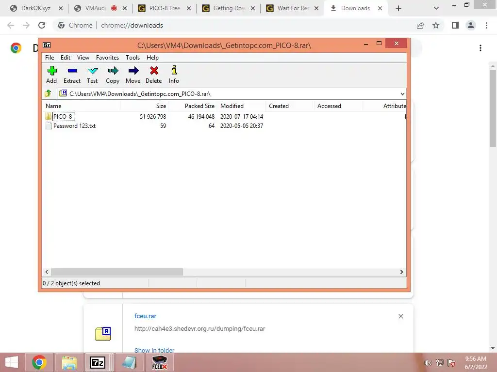Click the Chrome page vertical scrollbar
This screenshot has width=497, height=372.
click(x=493, y=108)
